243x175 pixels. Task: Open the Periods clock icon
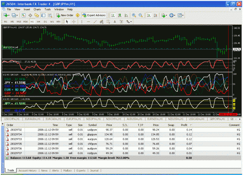pos(171,15)
